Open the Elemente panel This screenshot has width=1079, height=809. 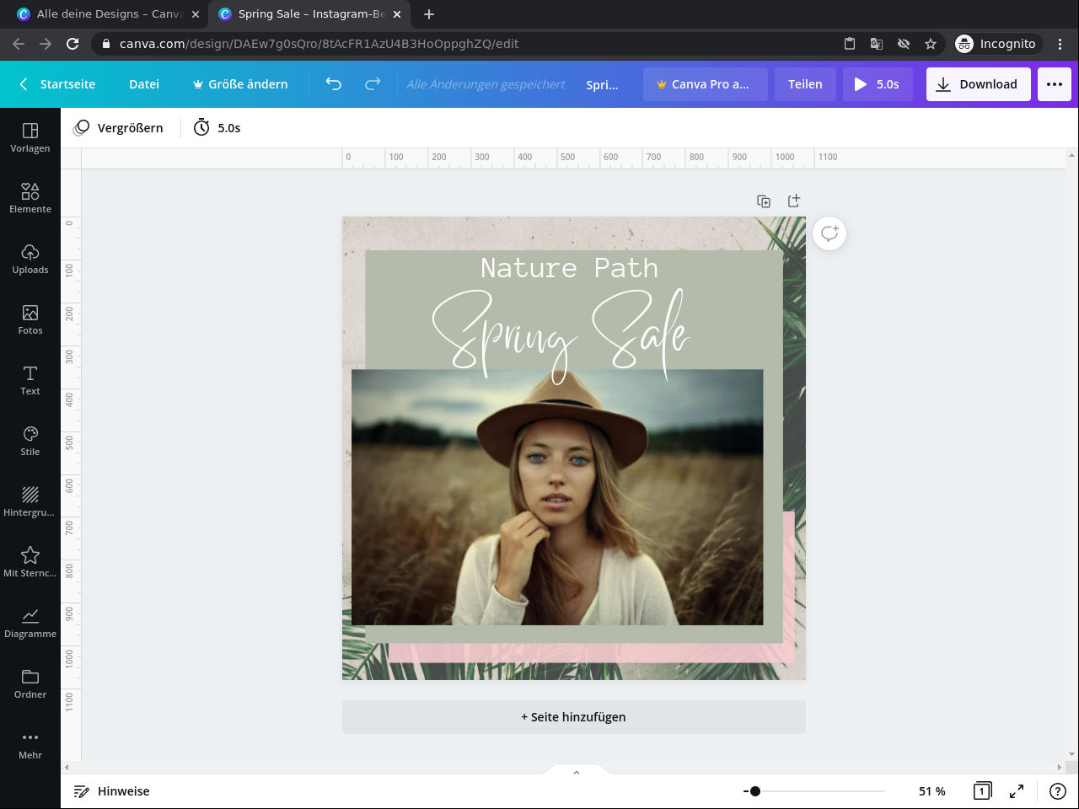click(30, 198)
